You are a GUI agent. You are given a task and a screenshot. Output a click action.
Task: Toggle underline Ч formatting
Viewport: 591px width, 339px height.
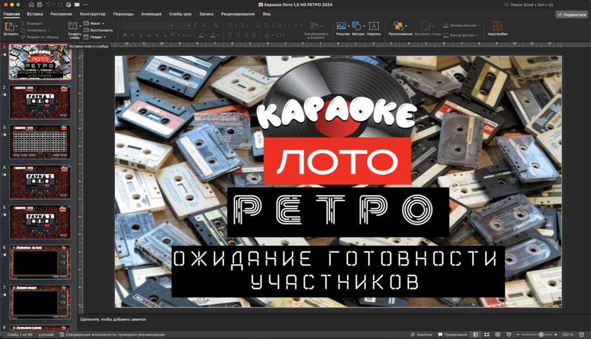click(x=141, y=35)
